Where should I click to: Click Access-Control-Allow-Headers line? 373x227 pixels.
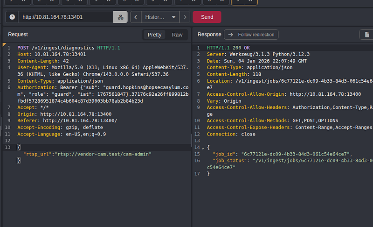coord(290,111)
